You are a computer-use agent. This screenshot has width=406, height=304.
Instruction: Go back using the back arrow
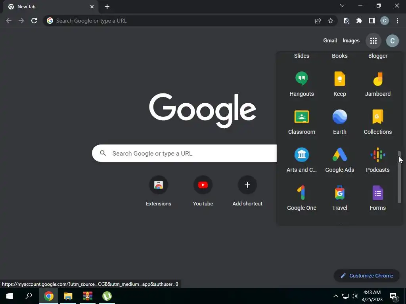pos(9,21)
